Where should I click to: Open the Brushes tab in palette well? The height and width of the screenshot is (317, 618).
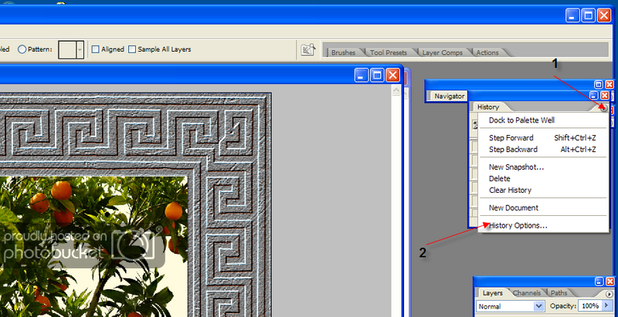pos(343,53)
